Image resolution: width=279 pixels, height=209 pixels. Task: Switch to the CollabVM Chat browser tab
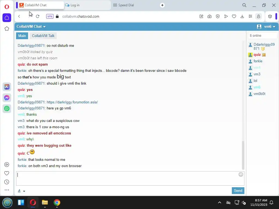point(41,5)
